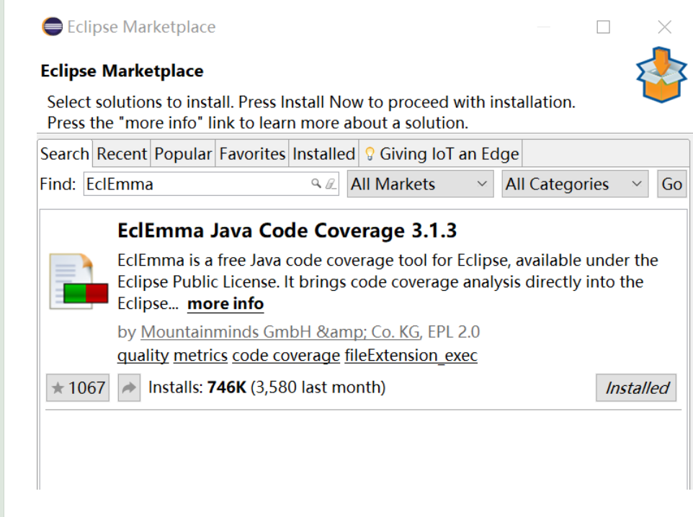Focus the Find text input field
The image size is (693, 517).
pyautogui.click(x=195, y=184)
